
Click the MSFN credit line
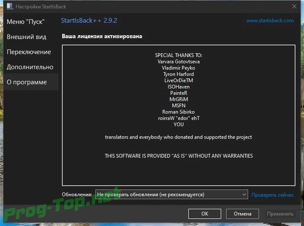point(179,106)
